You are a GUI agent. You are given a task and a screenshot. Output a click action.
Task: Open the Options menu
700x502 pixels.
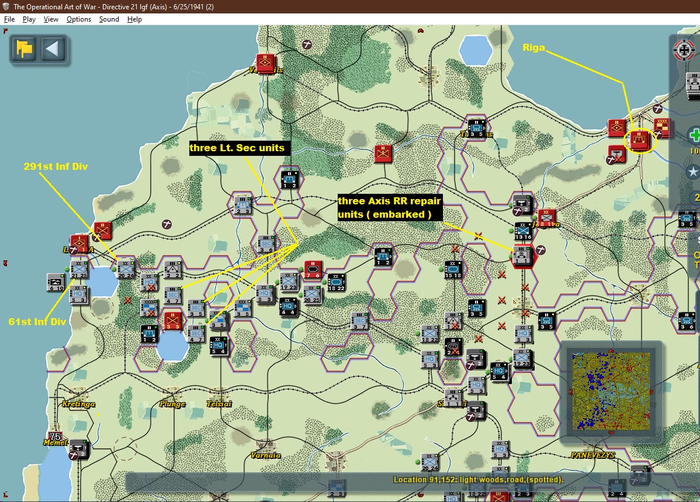pos(78,19)
